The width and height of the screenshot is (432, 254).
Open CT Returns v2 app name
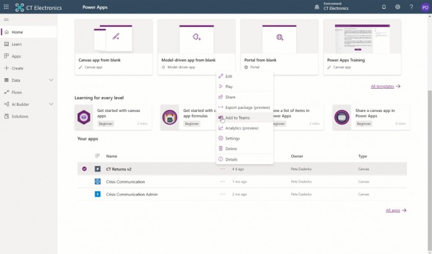[118, 169]
